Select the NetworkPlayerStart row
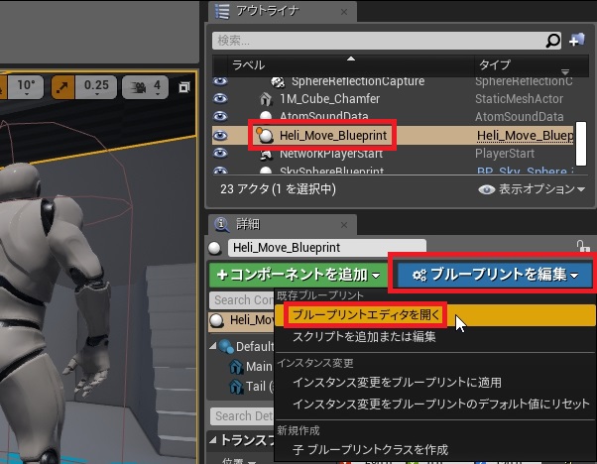597x464 pixels. [x=392, y=154]
